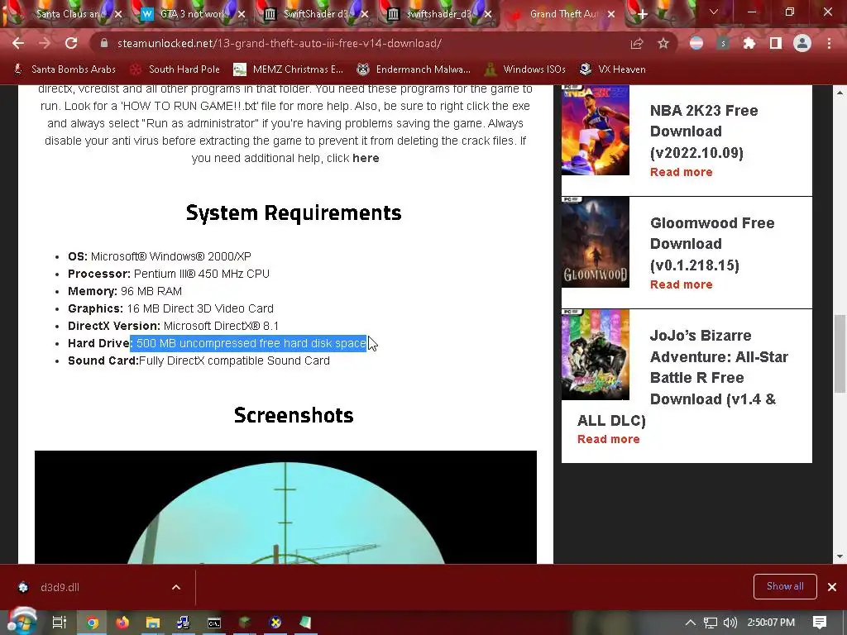Switch to the swiftshader_d3 tab
The image size is (847, 635).
click(437, 14)
